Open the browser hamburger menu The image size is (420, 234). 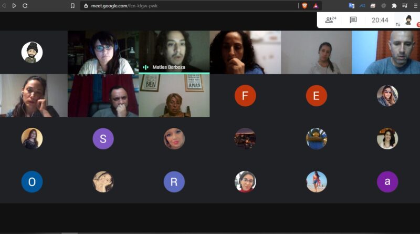[415, 6]
